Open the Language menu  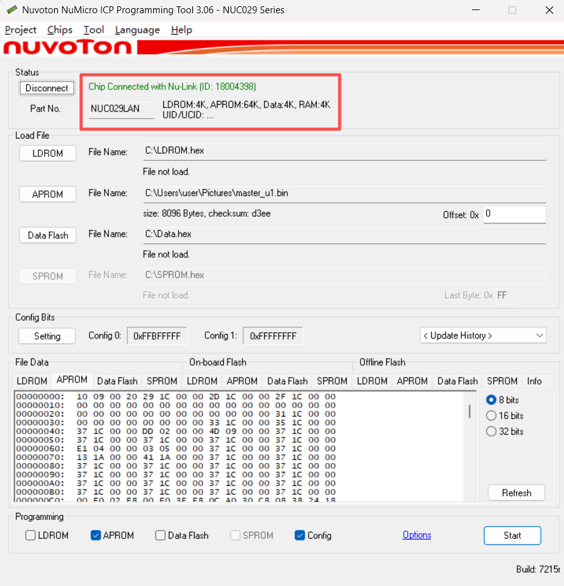coord(137,30)
